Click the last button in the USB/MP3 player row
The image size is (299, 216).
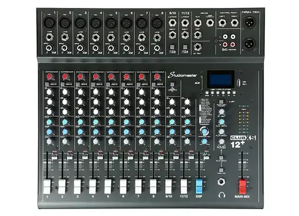coord(234,93)
